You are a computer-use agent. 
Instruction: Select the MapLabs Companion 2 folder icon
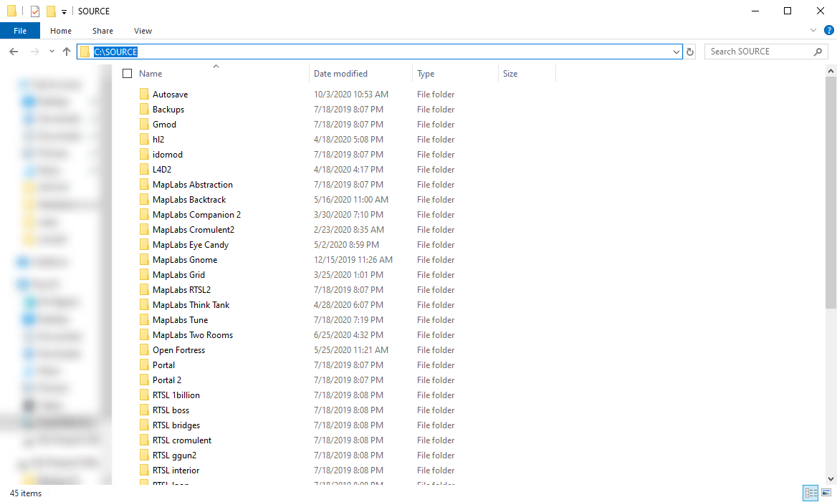pos(144,214)
